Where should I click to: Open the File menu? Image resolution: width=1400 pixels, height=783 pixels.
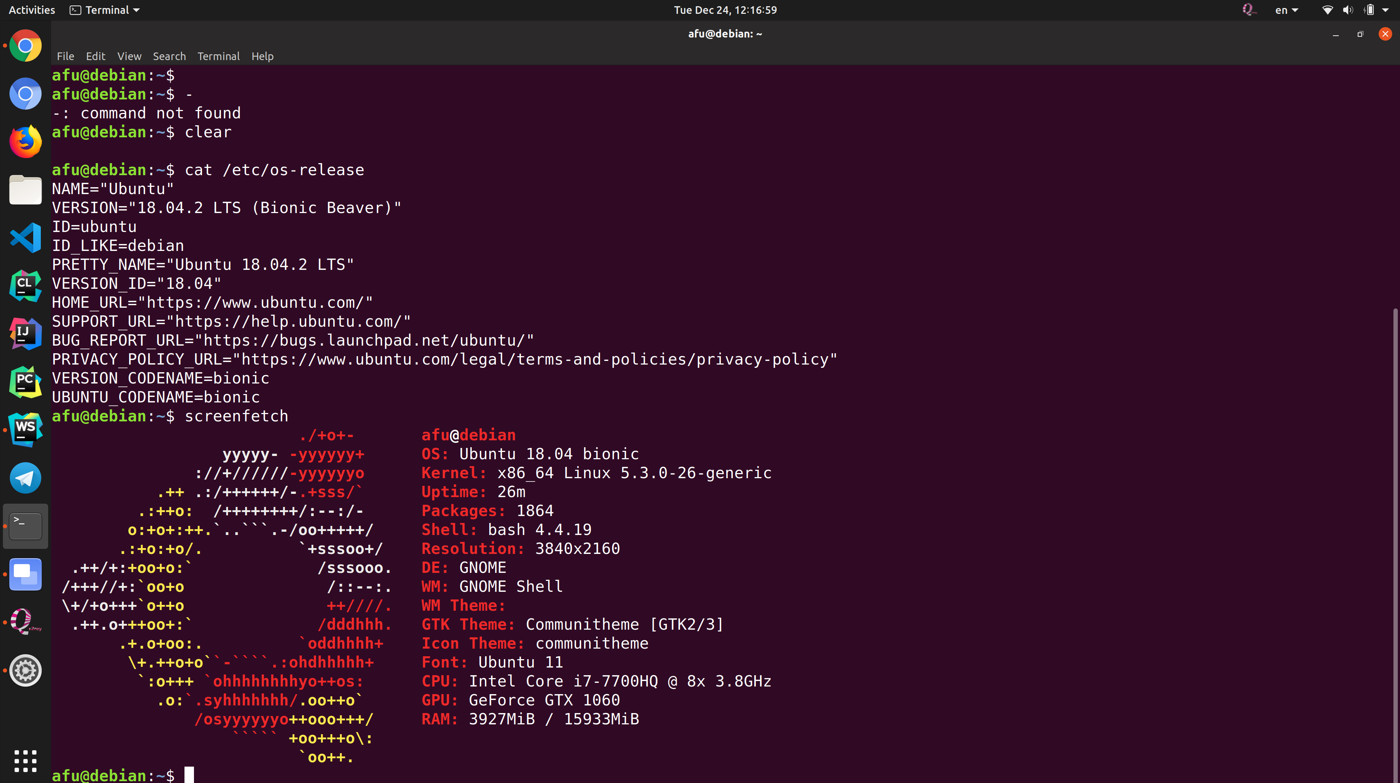click(65, 56)
